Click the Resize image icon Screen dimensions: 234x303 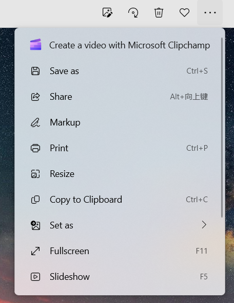(35, 174)
